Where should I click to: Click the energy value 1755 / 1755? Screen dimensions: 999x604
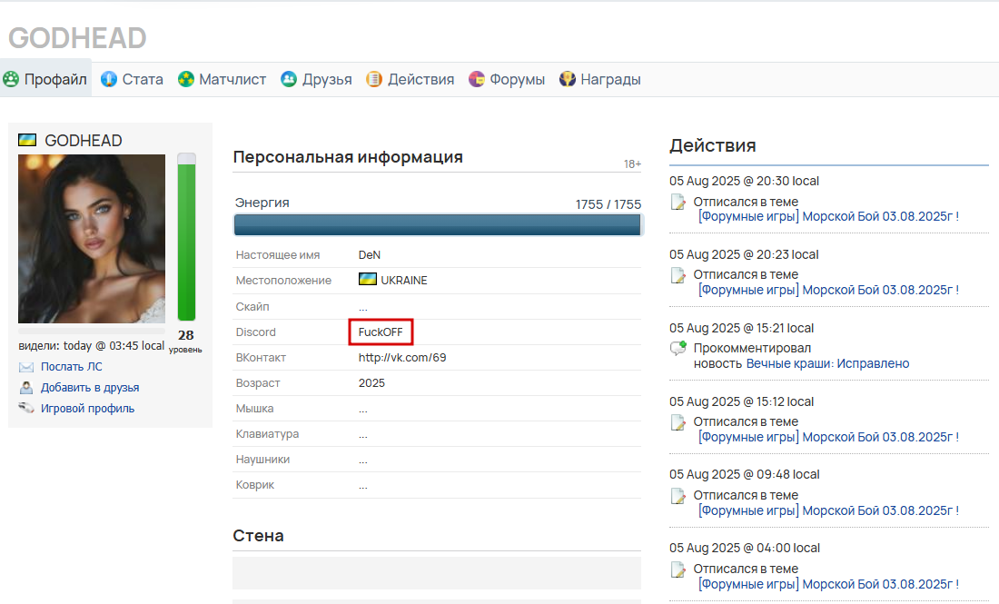click(x=608, y=204)
